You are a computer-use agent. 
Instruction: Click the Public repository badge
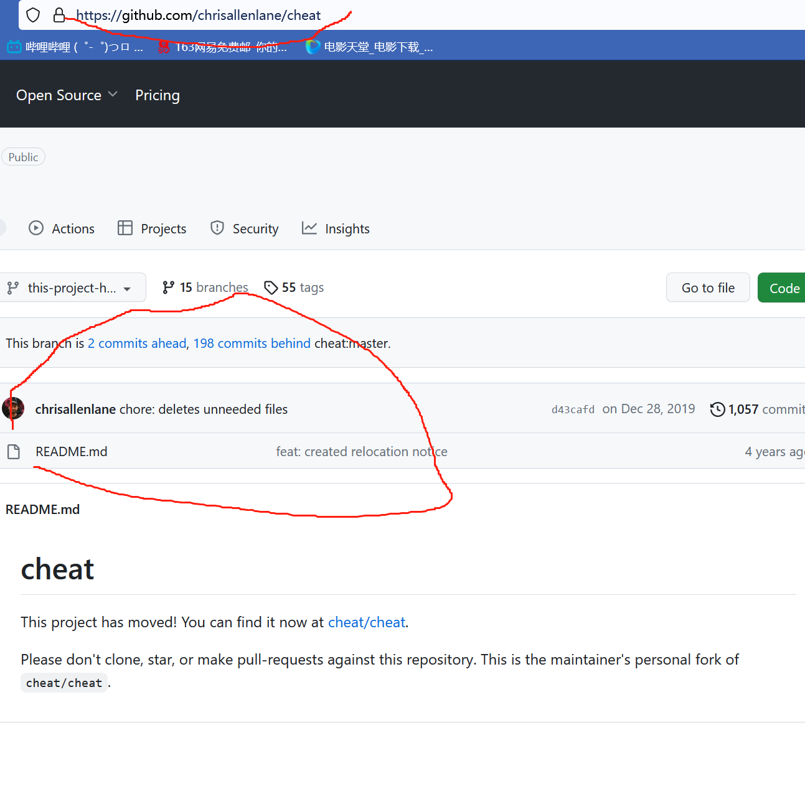[24, 157]
